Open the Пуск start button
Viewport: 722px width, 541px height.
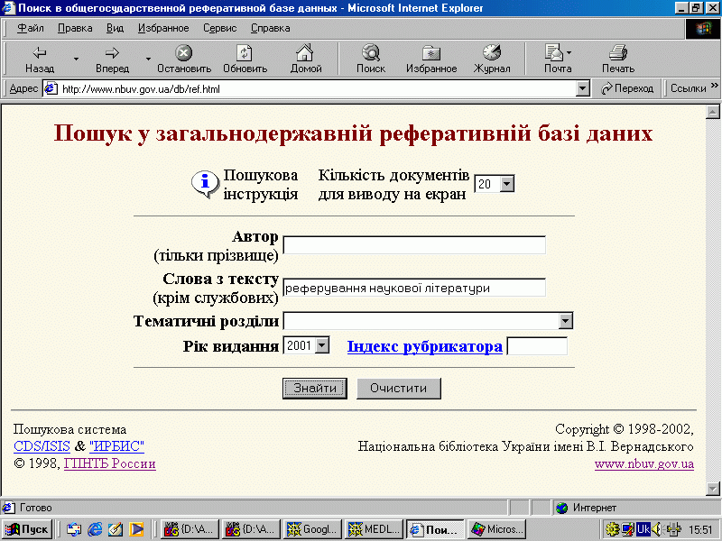click(27, 529)
